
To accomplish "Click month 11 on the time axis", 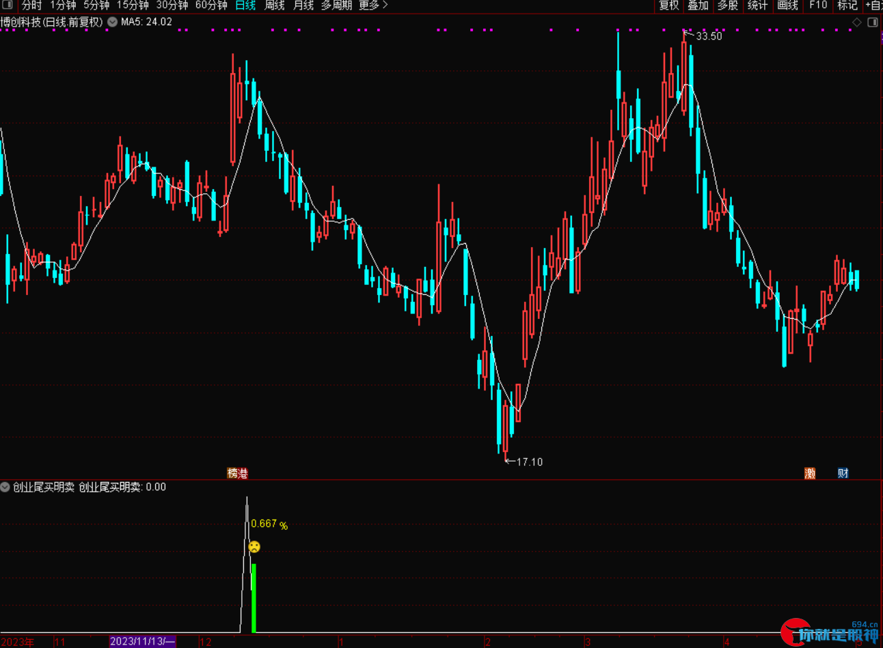I will pyautogui.click(x=60, y=642).
